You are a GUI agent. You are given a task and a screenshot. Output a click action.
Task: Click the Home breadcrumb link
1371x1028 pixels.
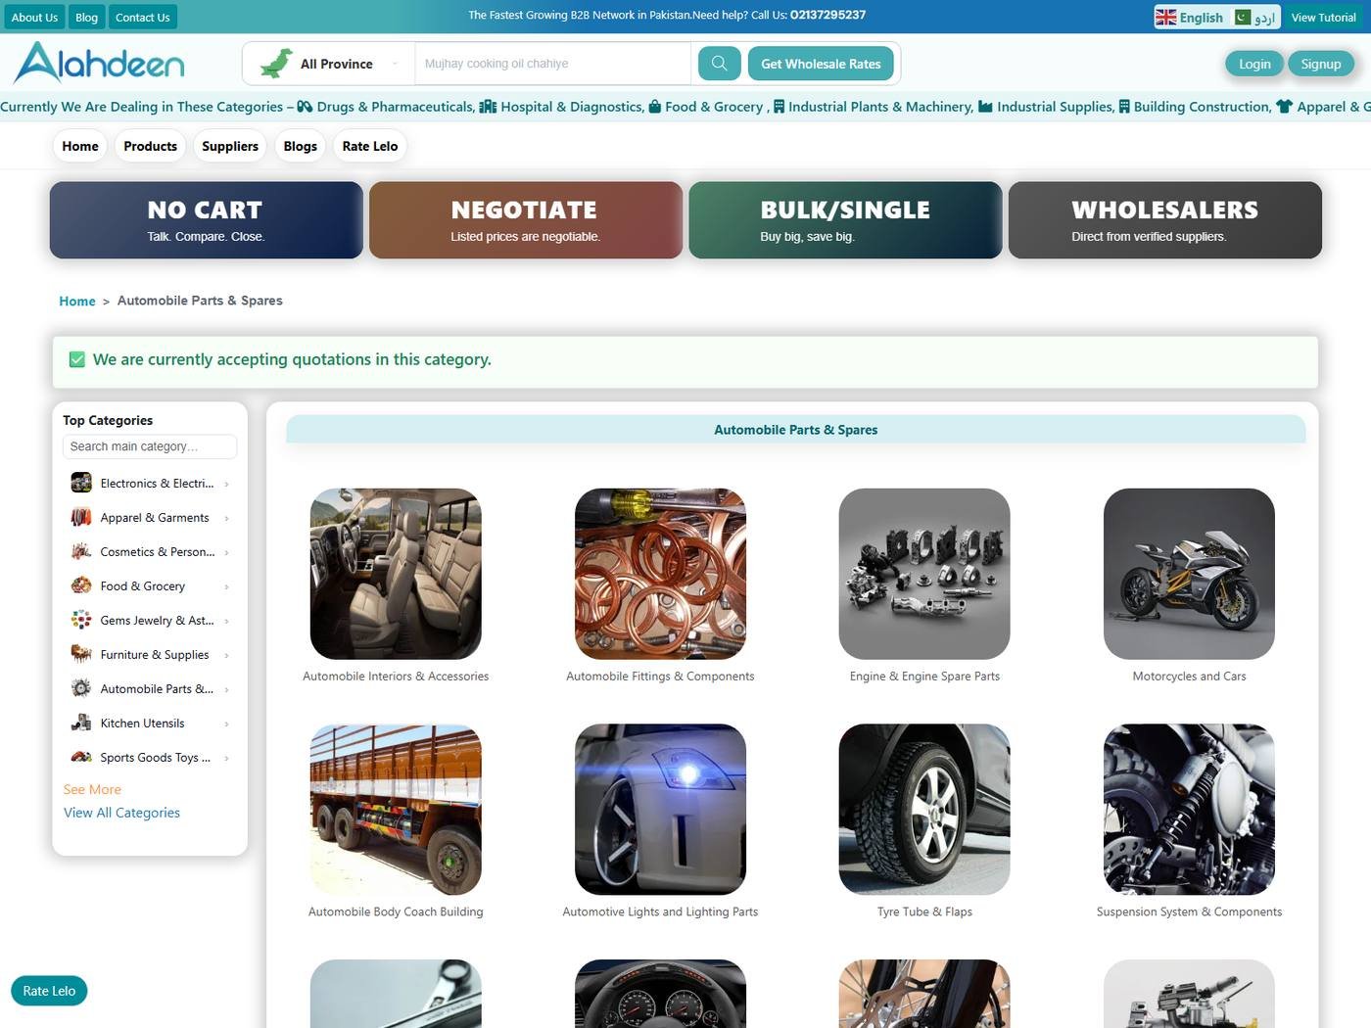(x=77, y=301)
